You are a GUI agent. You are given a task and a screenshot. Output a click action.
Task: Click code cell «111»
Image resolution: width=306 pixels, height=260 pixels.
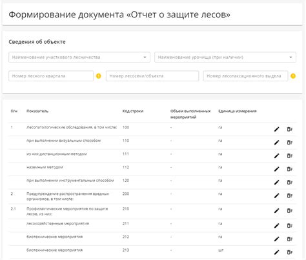pyautogui.click(x=126, y=154)
